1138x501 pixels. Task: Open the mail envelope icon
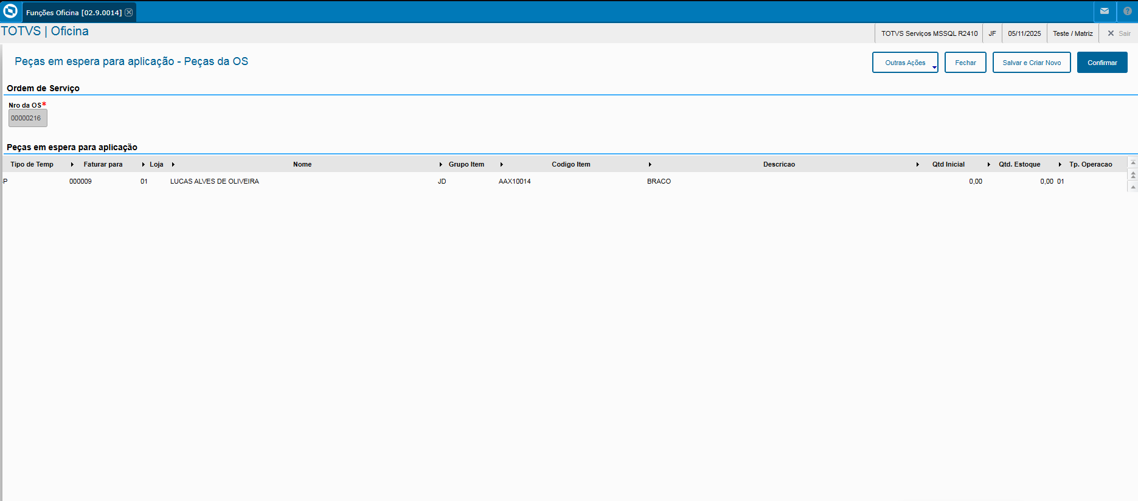[1105, 11]
